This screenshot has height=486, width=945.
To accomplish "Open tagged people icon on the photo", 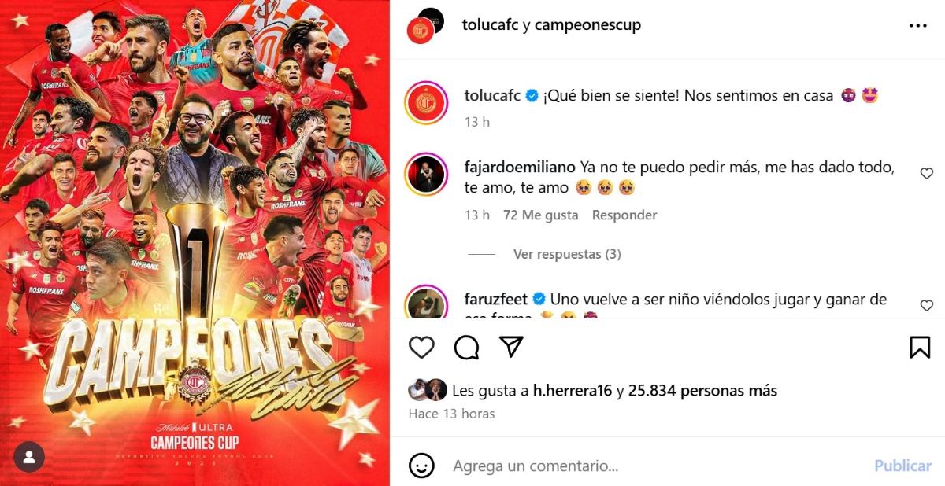I will pyautogui.click(x=29, y=457).
